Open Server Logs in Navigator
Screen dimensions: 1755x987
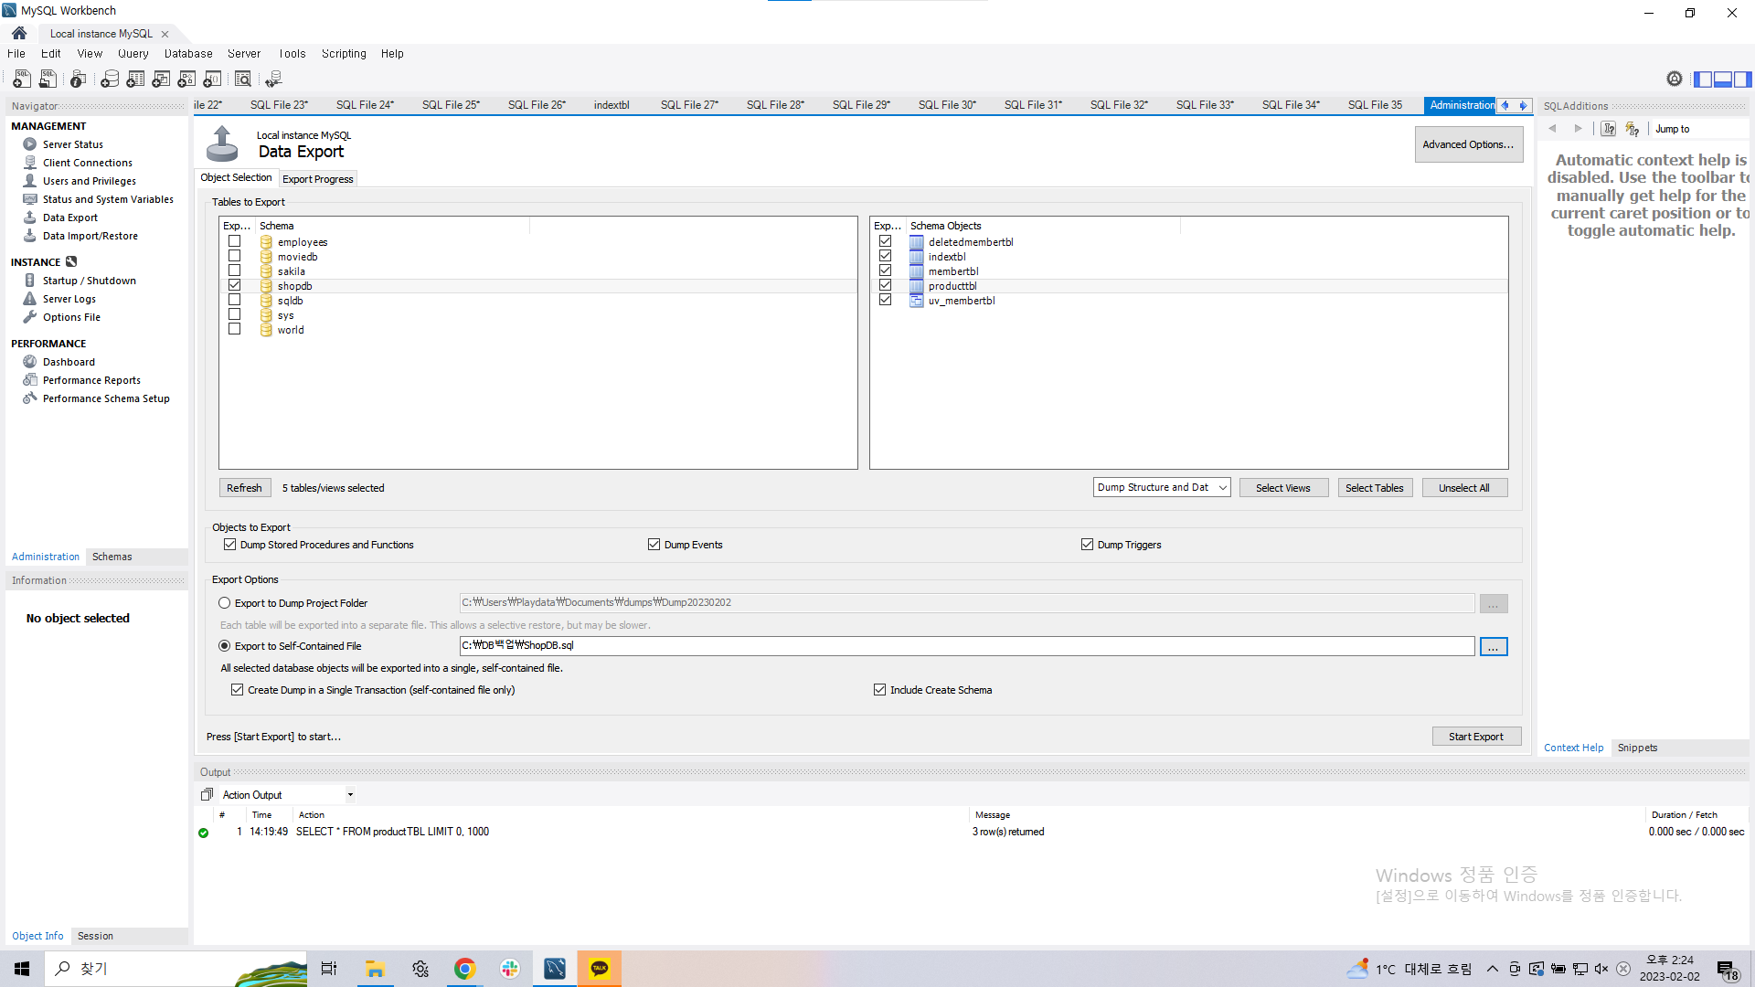point(69,299)
